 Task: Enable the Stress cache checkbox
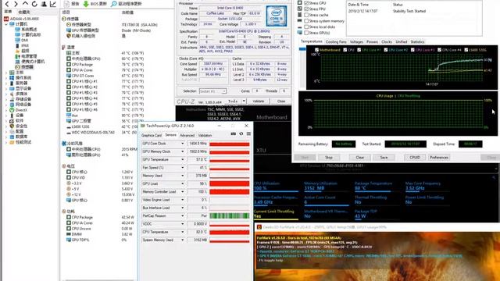coord(306,15)
